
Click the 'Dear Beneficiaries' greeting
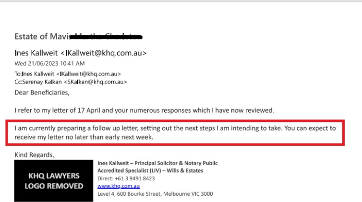click(42, 92)
